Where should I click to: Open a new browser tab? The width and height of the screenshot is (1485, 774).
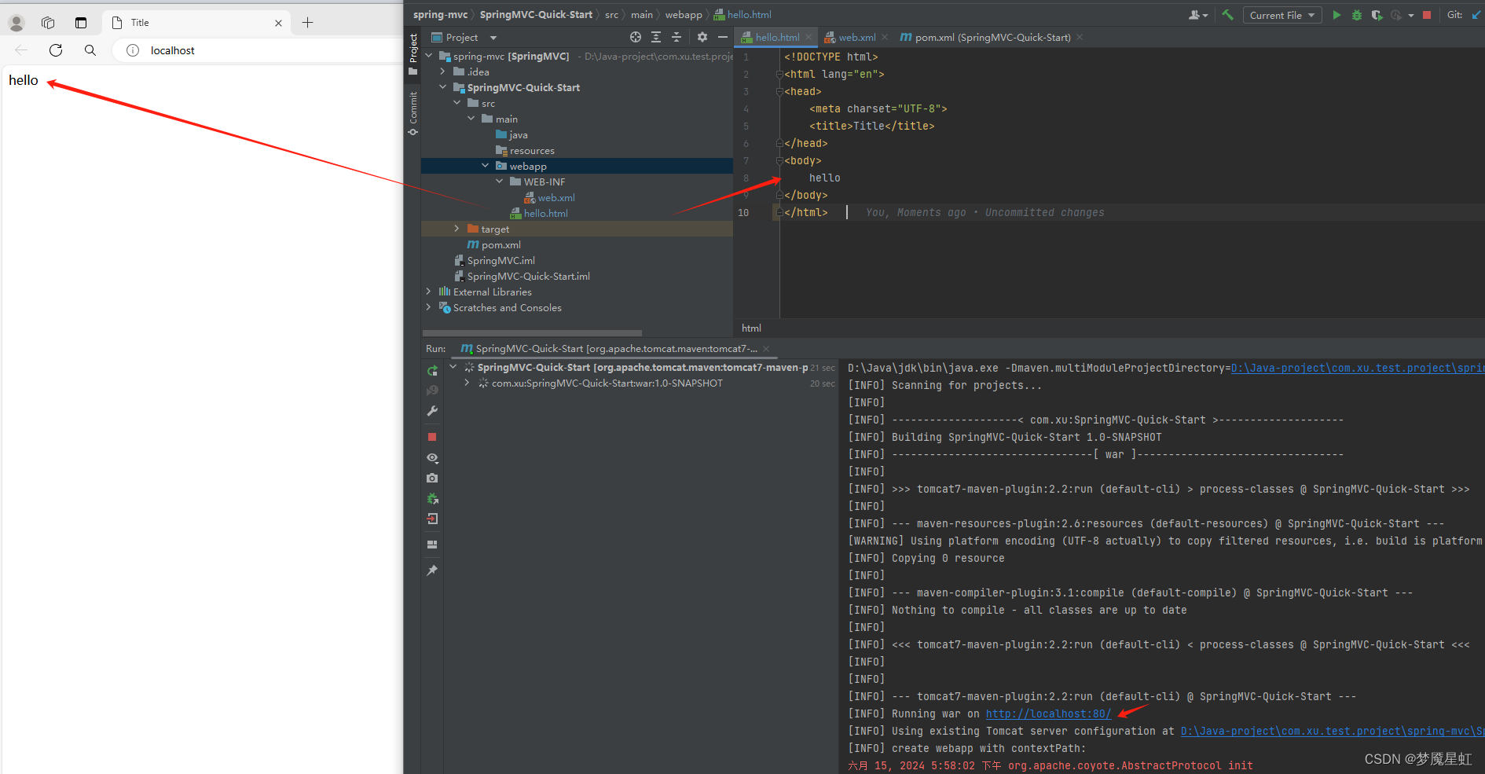pos(307,23)
